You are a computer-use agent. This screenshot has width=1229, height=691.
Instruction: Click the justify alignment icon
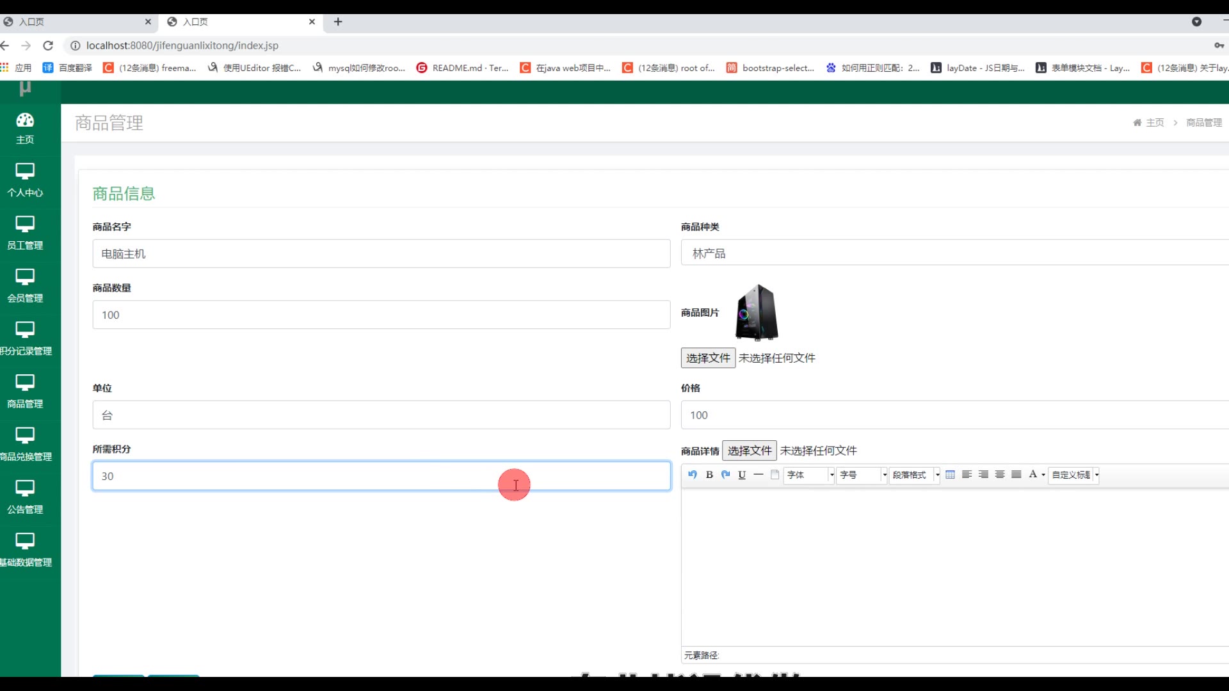point(1016,475)
